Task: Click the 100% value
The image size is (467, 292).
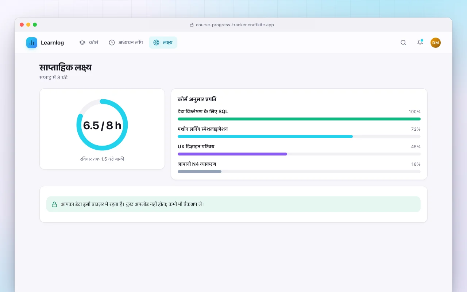Action: click(x=414, y=112)
